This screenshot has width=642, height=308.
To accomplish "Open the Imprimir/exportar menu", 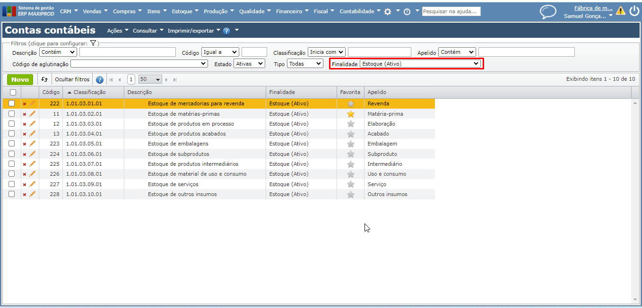I will pos(194,31).
